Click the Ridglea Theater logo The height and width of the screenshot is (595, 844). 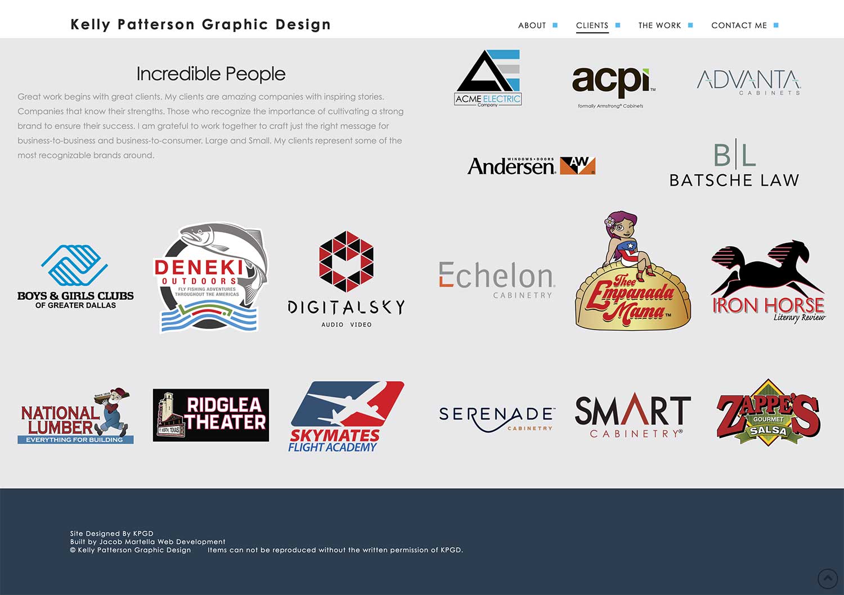pos(211,415)
